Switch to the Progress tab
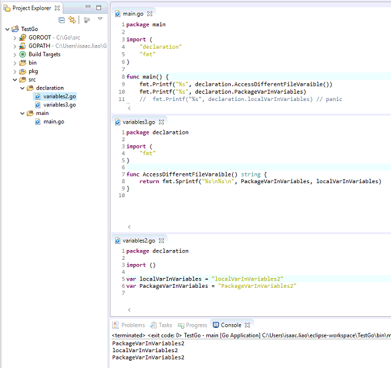The width and height of the screenshot is (391, 368). (191, 325)
